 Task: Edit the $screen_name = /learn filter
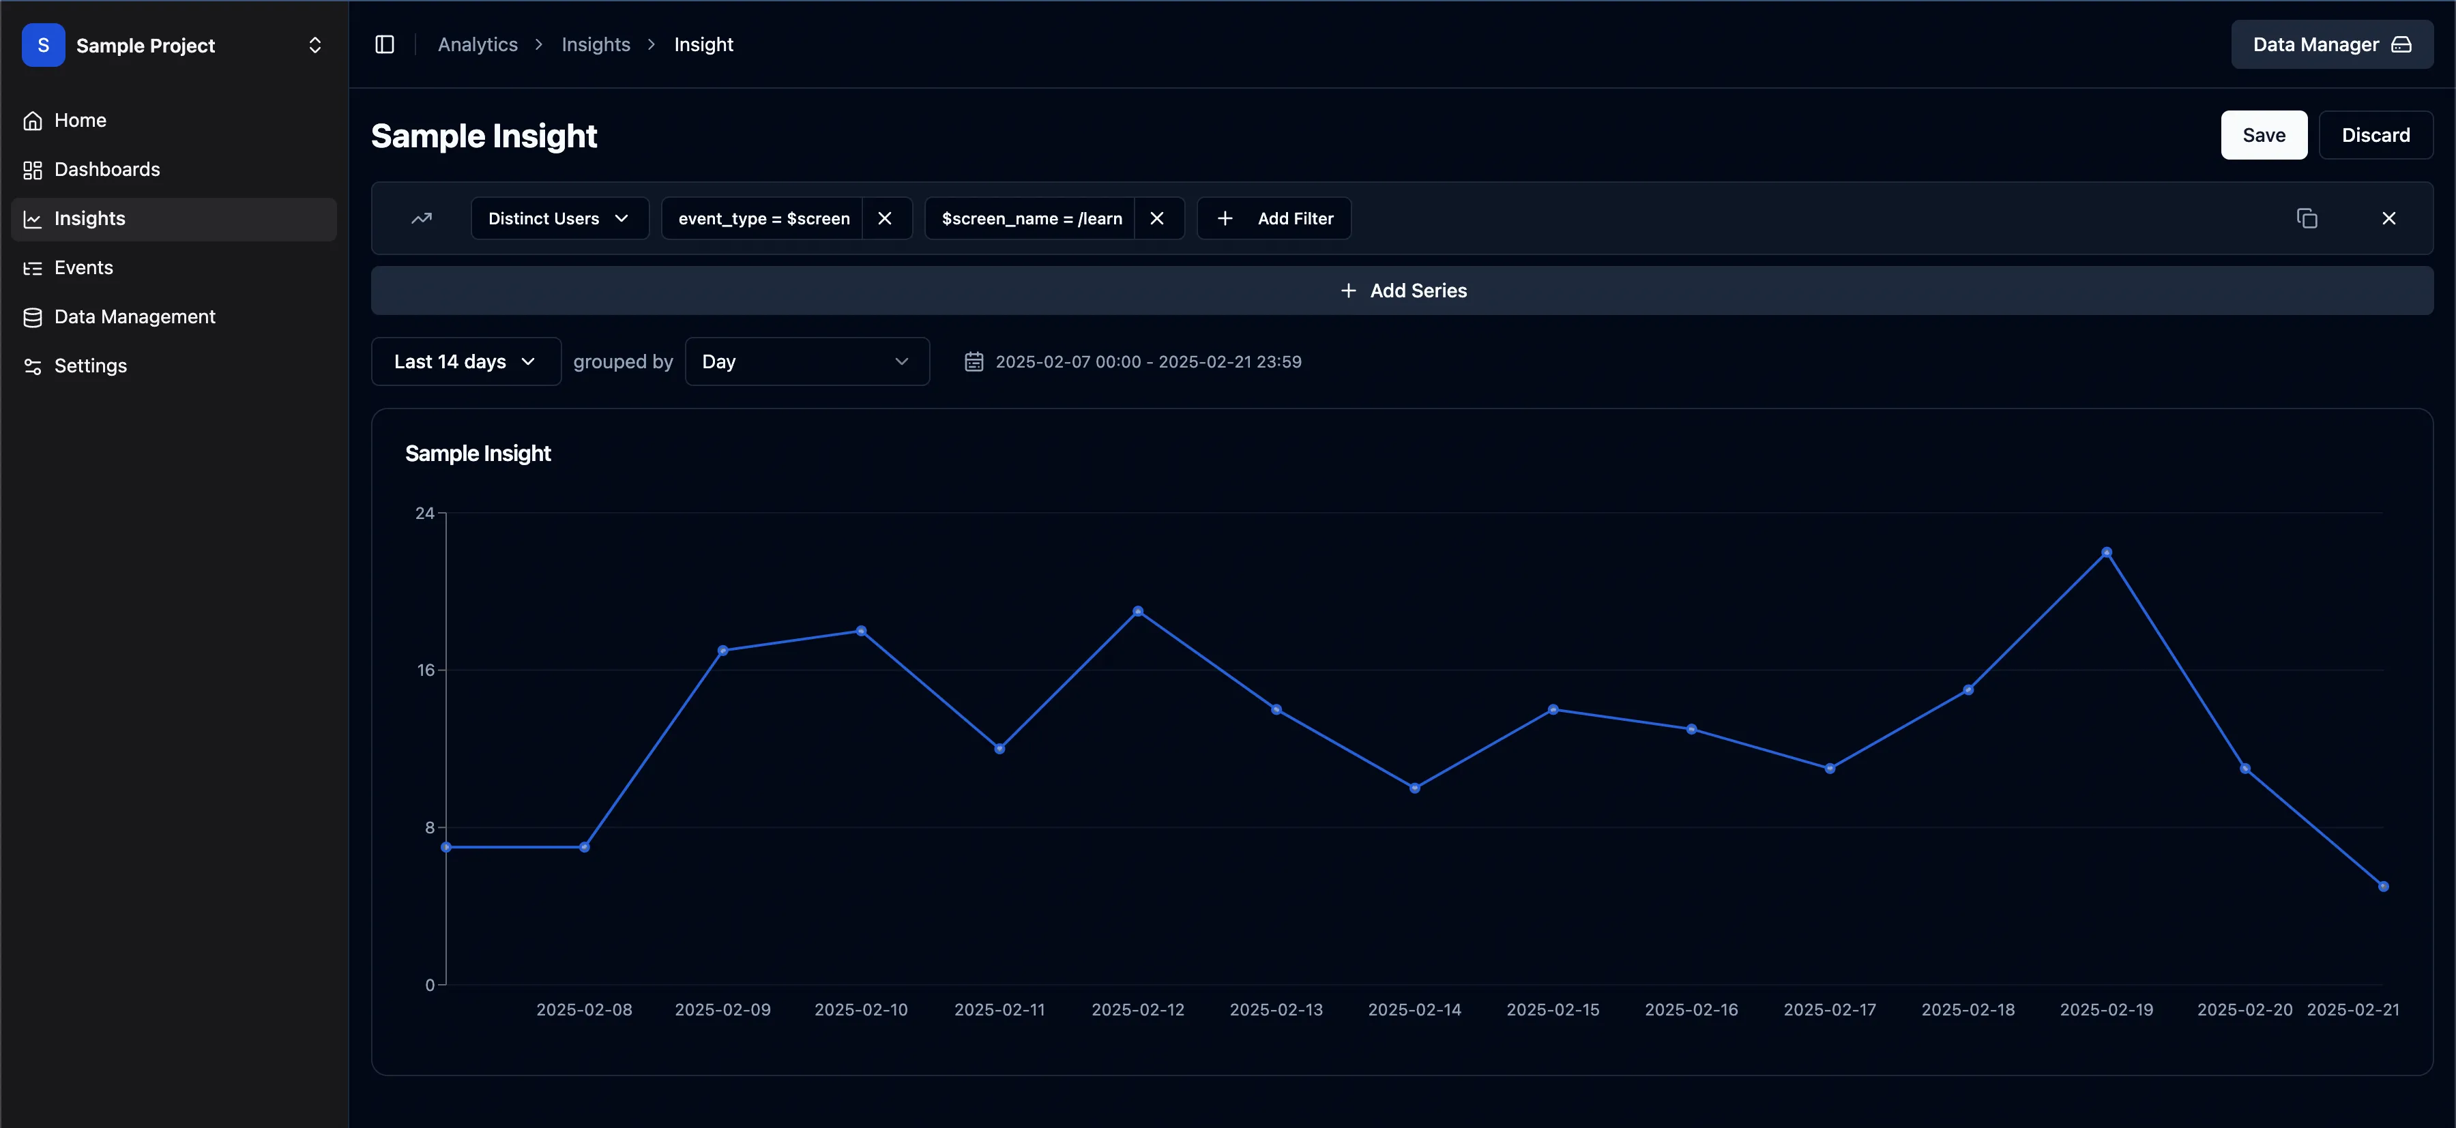(1032, 218)
